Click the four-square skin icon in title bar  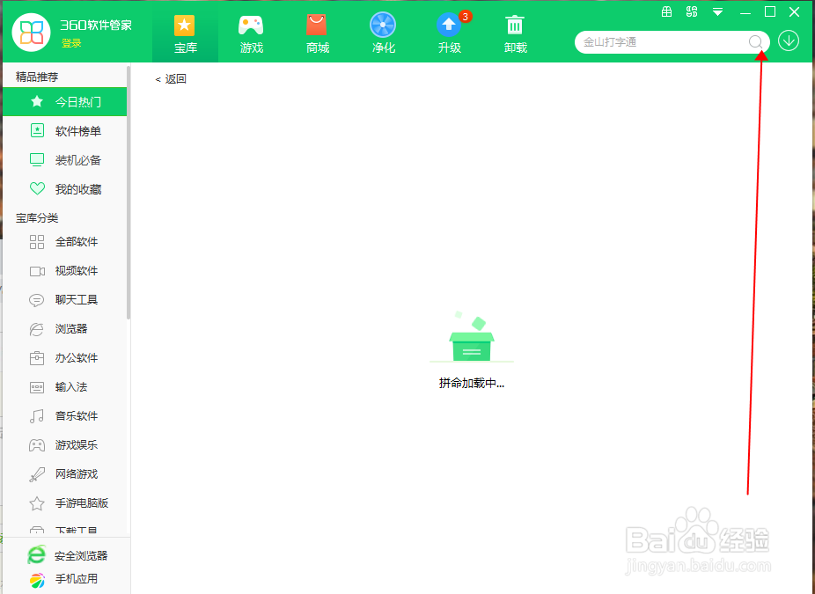click(692, 12)
